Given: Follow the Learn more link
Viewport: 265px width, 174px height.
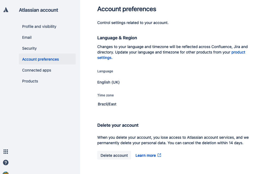Looking at the screenshot, I should tap(145, 155).
